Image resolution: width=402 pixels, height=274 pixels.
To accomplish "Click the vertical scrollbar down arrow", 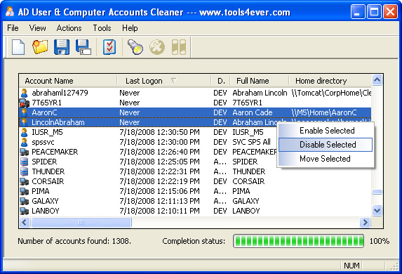I will pos(377,211).
